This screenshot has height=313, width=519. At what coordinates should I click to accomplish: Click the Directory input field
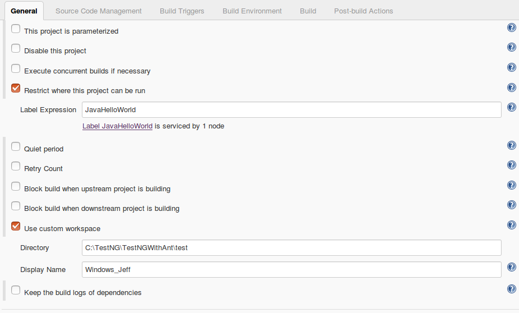pos(291,248)
